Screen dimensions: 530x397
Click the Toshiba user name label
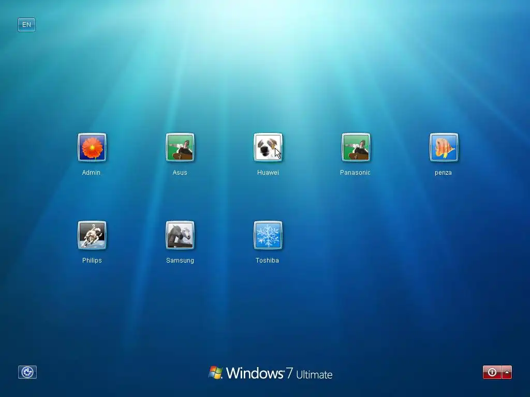(x=267, y=261)
